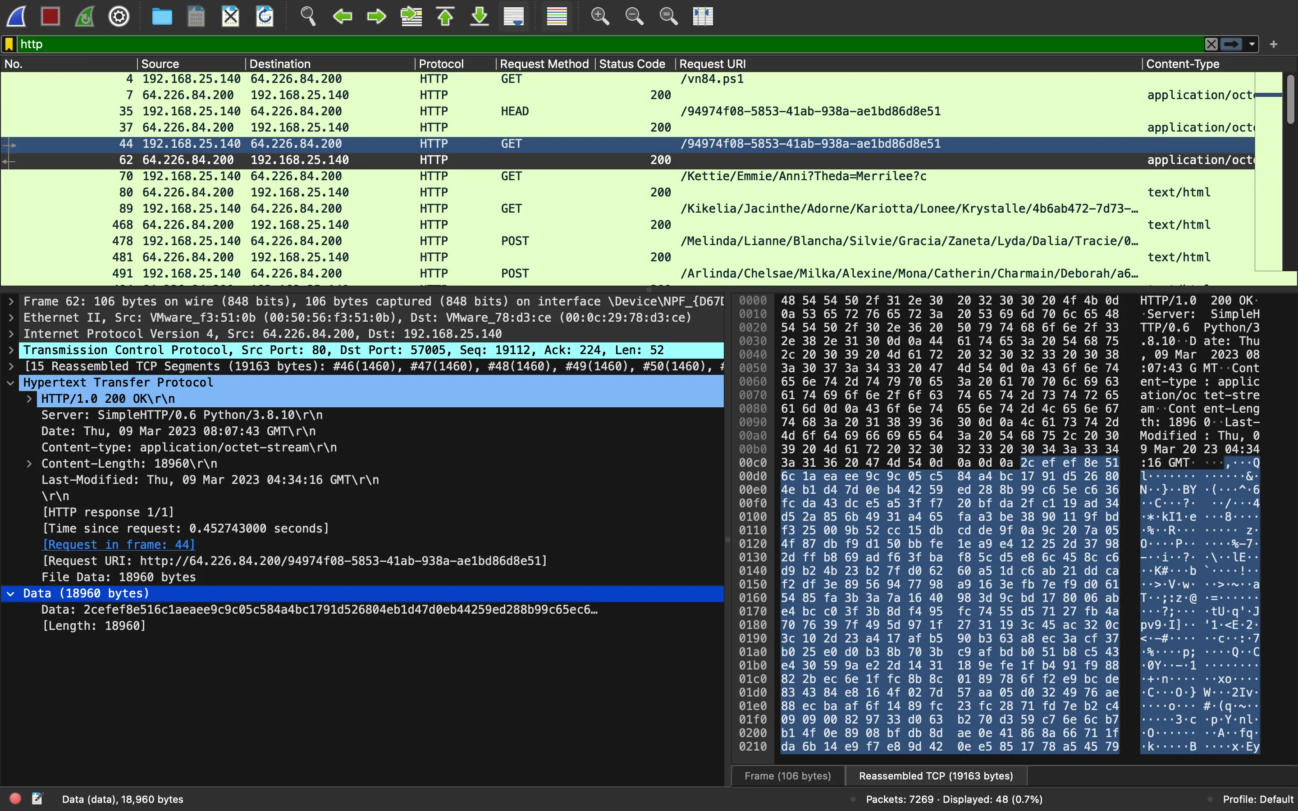Expand the HTTP/1.0 200 OK line
The width and height of the screenshot is (1298, 811).
coord(29,399)
